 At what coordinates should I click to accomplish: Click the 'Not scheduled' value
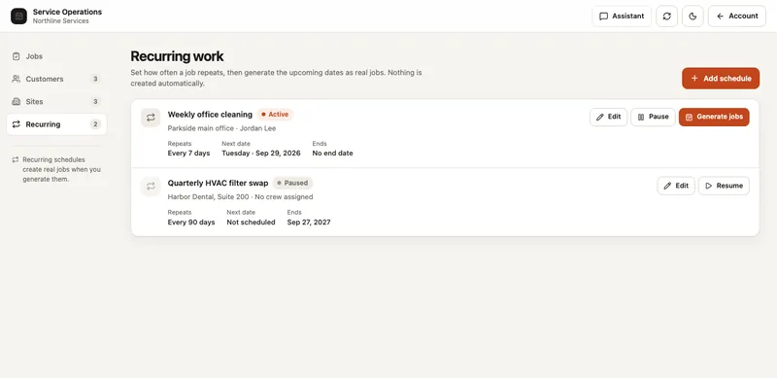pyautogui.click(x=251, y=223)
